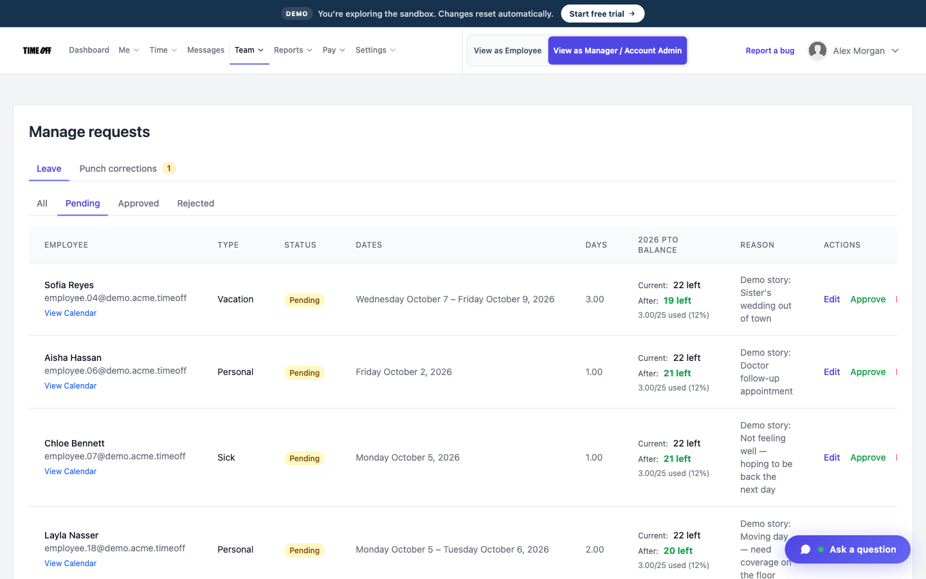This screenshot has width=926, height=579.
Task: View Layla Nasser's calendar
Action: point(70,564)
